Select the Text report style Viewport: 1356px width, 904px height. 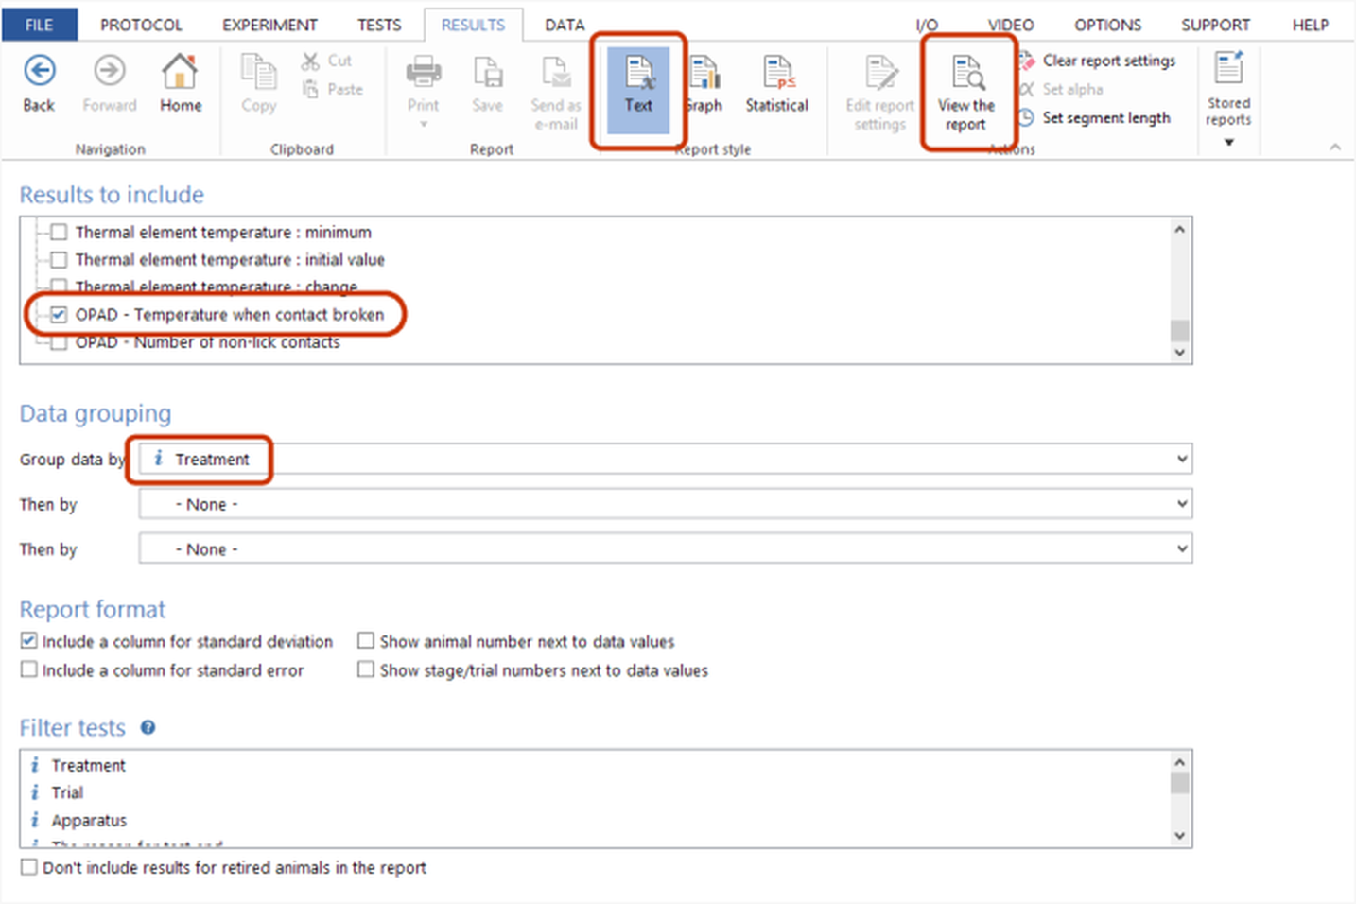[638, 87]
